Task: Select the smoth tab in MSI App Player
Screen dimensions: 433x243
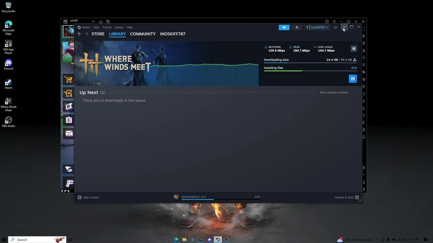Action: click(74, 21)
